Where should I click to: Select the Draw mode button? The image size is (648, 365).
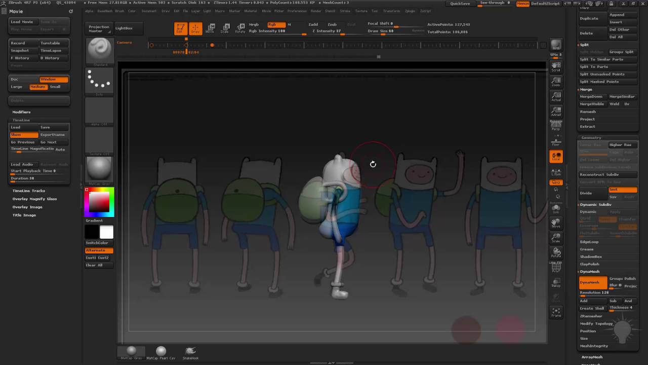coord(195,28)
